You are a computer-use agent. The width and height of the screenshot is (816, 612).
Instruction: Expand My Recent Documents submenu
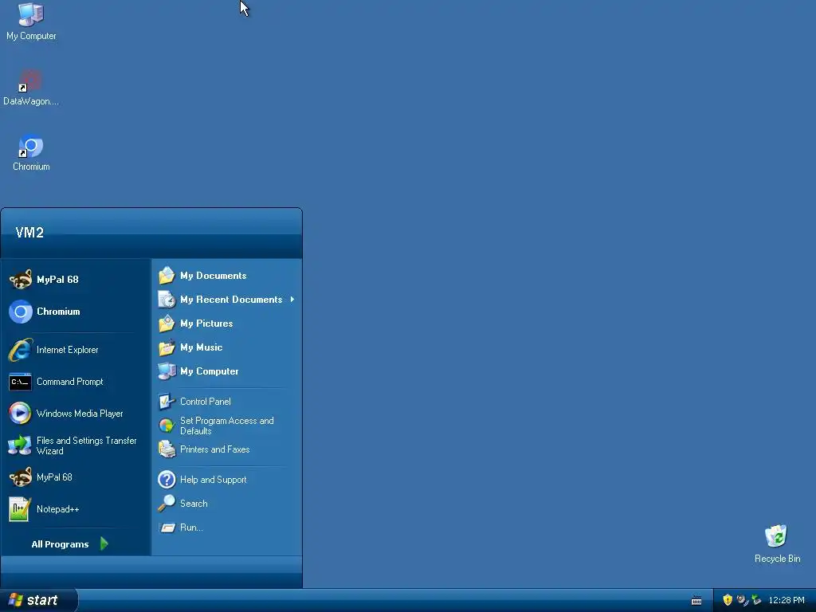pyautogui.click(x=227, y=300)
